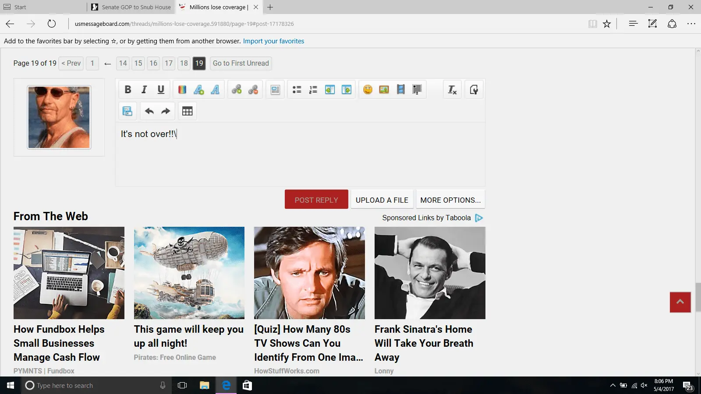Insert a bulleted unordered list
The image size is (701, 394).
tap(297, 90)
